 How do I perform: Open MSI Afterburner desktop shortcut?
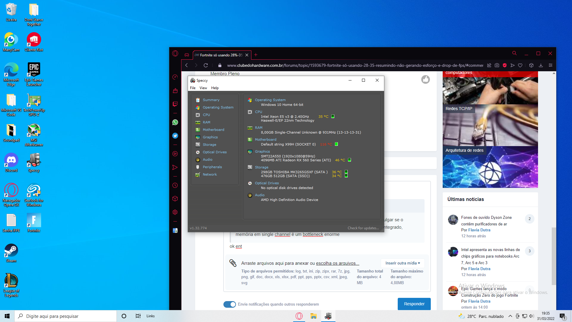[34, 135]
